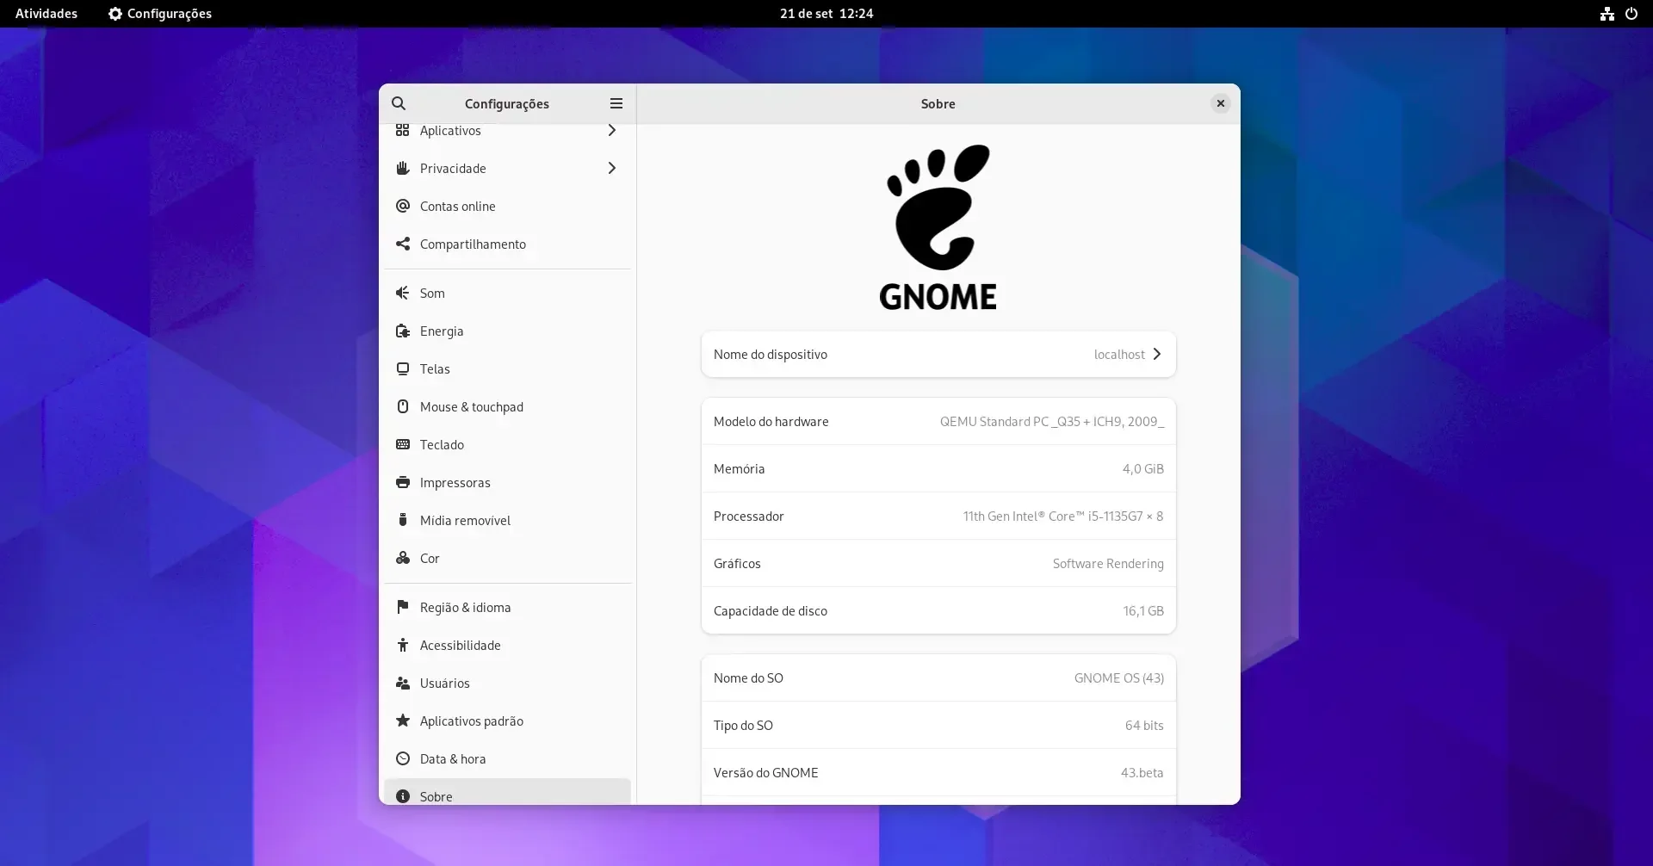
Task: Click the Contas online at-sign icon
Action: 402,206
